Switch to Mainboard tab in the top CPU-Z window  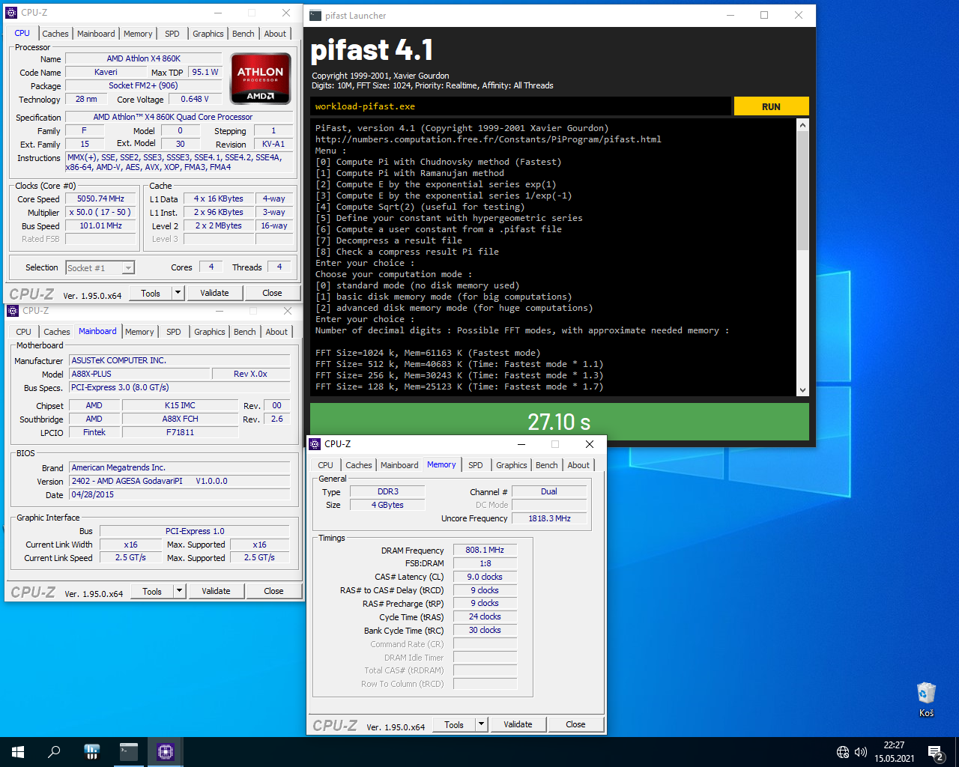point(96,34)
